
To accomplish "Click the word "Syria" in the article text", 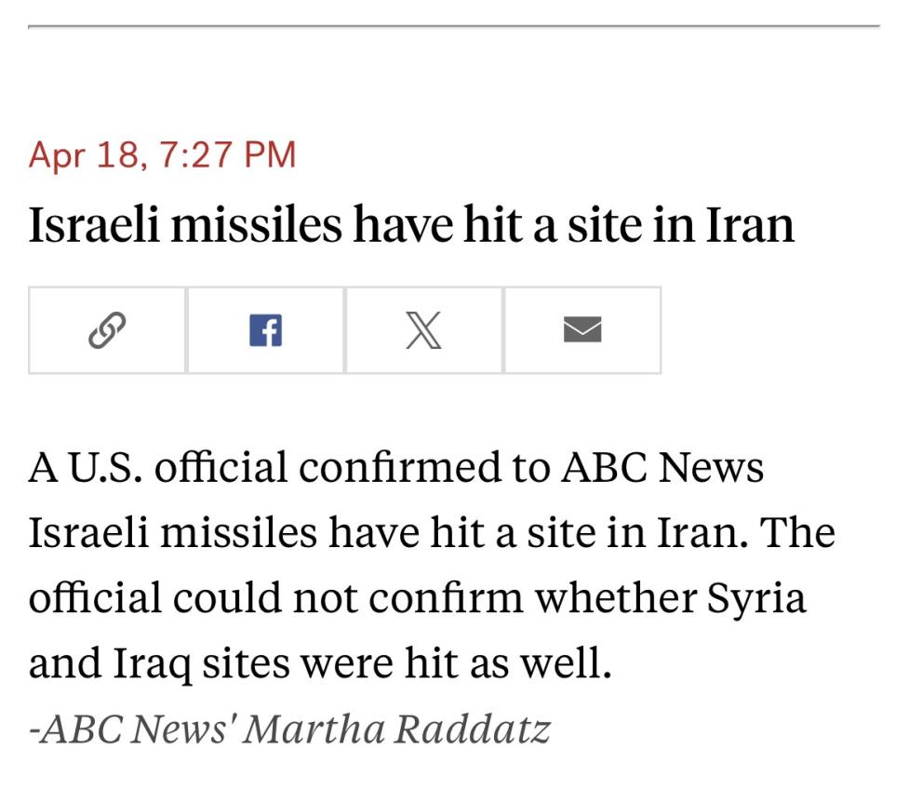I will click(x=756, y=597).
